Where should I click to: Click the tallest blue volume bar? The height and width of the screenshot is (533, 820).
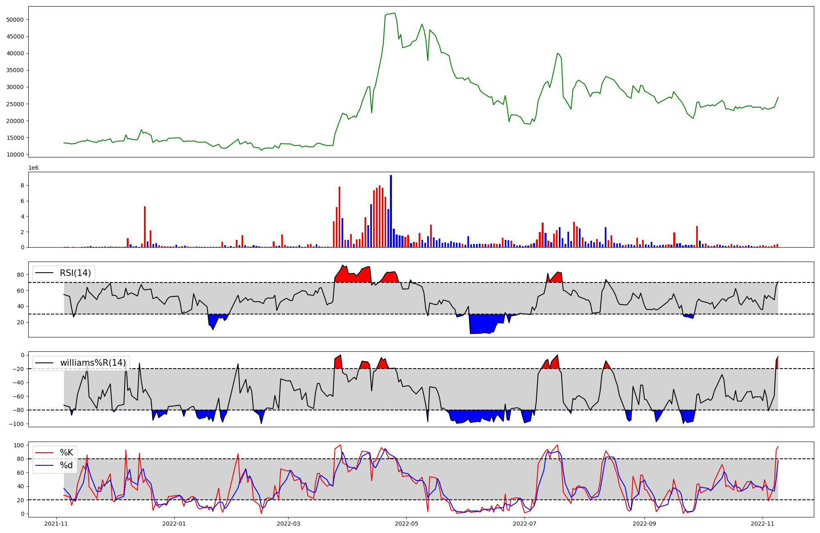391,211
